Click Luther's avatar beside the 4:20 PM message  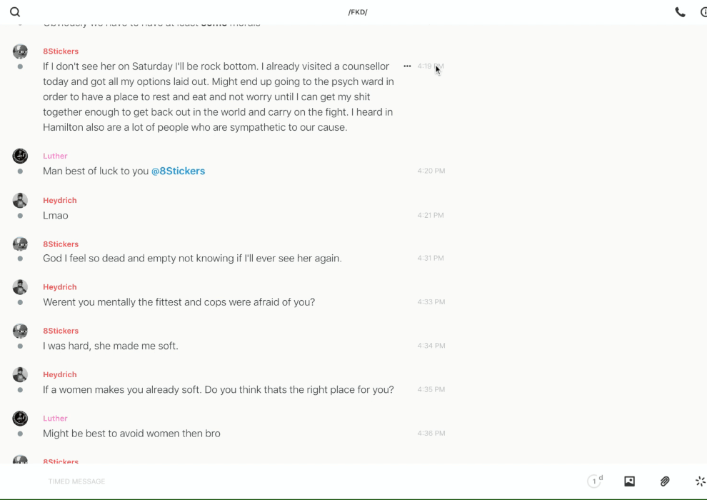pyautogui.click(x=20, y=156)
